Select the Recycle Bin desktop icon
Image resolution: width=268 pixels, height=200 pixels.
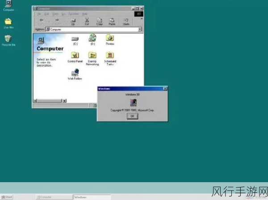coord(8,41)
